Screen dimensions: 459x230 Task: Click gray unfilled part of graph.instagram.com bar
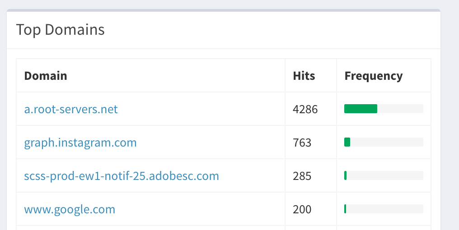point(386,142)
